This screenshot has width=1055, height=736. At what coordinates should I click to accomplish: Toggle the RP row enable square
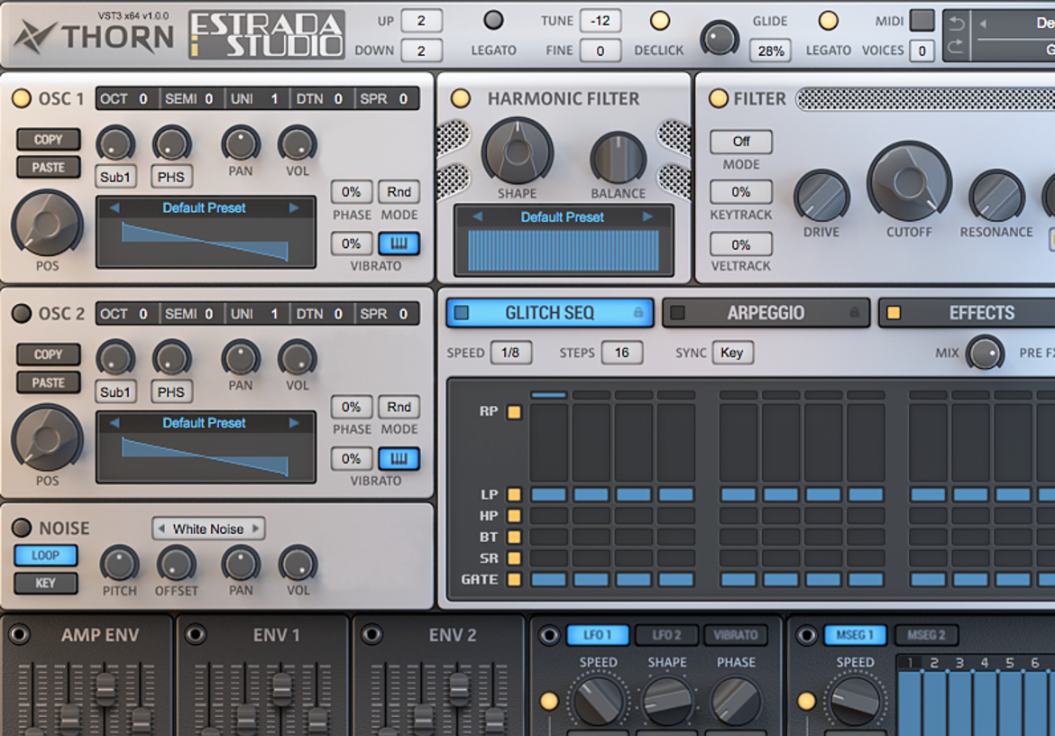[514, 411]
